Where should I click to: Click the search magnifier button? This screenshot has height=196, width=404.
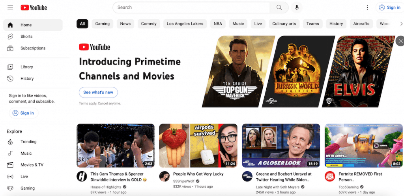coord(279,7)
